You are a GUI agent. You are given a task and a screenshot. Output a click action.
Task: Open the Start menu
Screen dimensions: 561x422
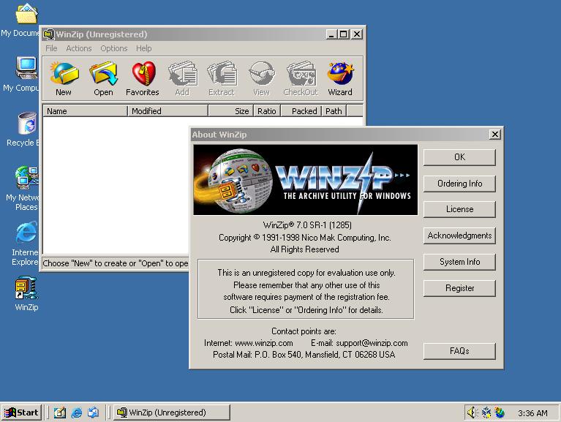pos(21,412)
